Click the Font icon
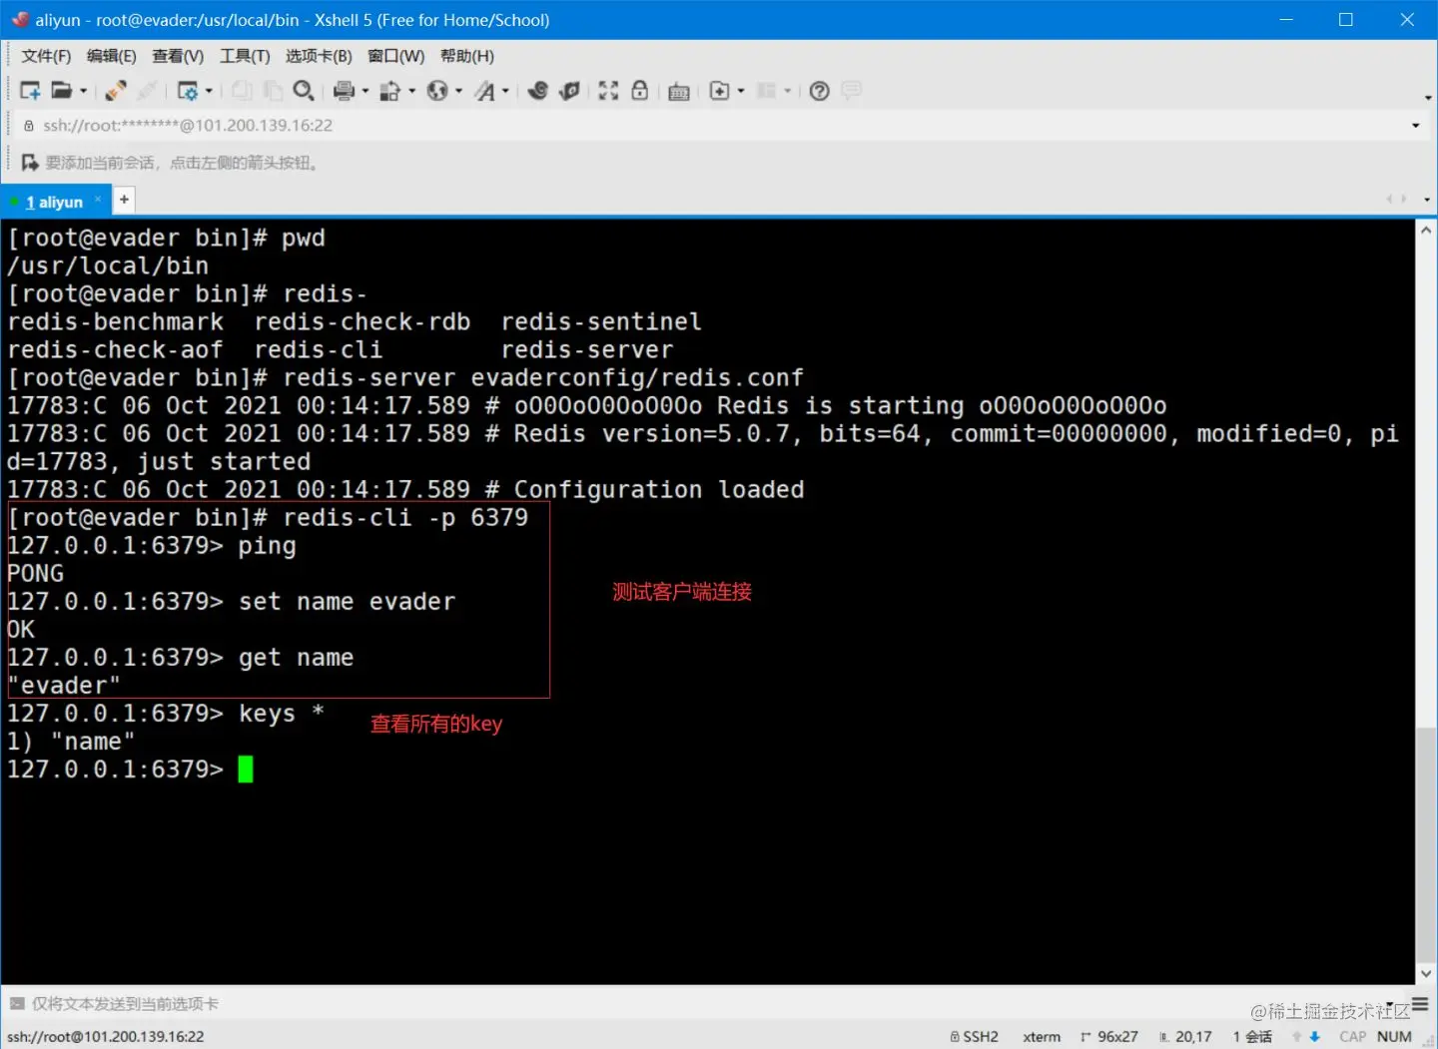1438x1049 pixels. [x=484, y=91]
